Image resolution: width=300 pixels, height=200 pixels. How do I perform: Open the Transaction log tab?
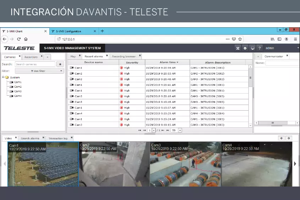pos(58,138)
